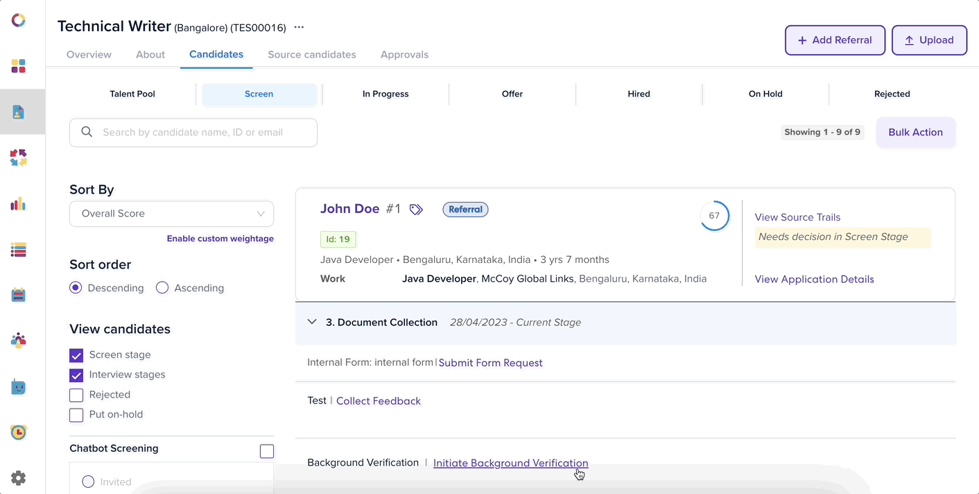The image size is (979, 494).
Task: Open the three-dot menu beside job title
Action: click(299, 27)
